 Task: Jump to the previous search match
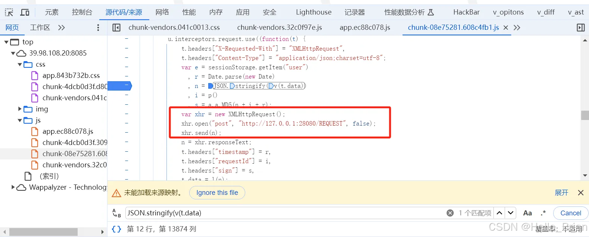pyautogui.click(x=499, y=213)
